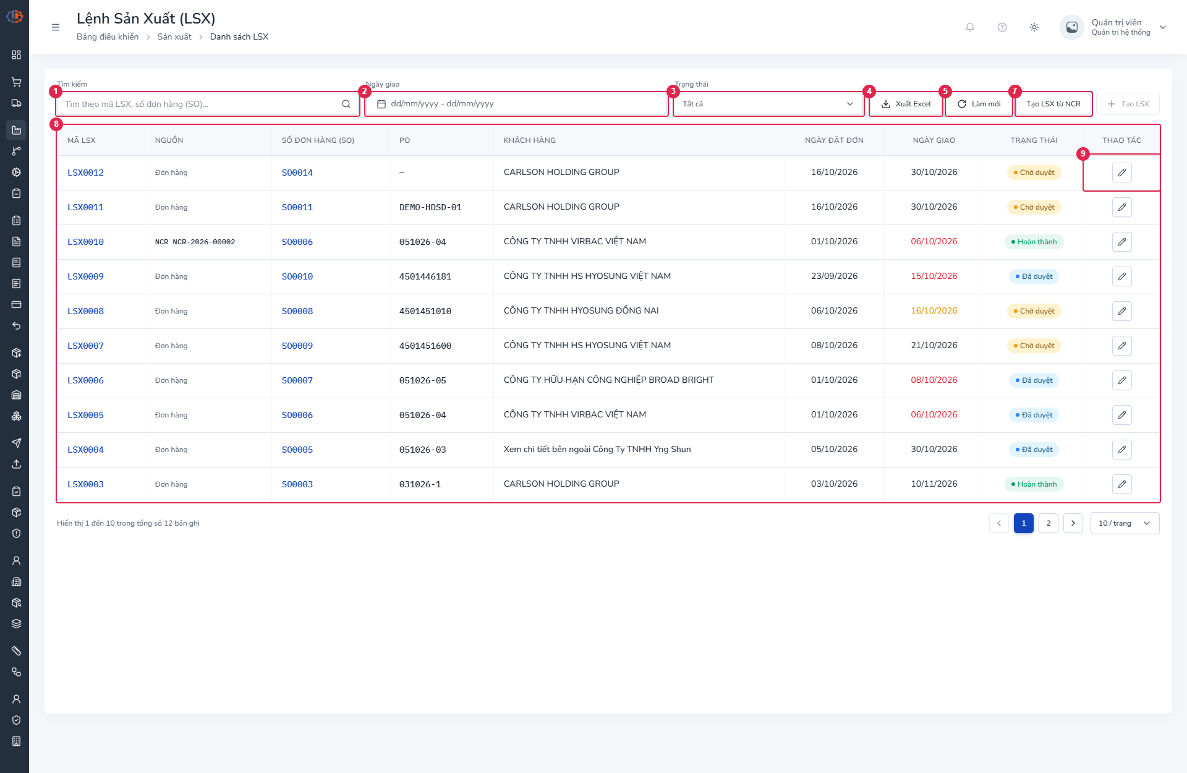Open the help question-mark icon

coord(1002,27)
